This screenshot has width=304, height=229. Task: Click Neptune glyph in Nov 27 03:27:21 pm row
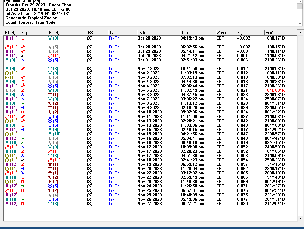point(50,204)
